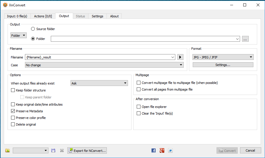The width and height of the screenshot is (265, 158).
Task: Check Convert all pages from multipage file
Action: pyautogui.click(x=138, y=89)
